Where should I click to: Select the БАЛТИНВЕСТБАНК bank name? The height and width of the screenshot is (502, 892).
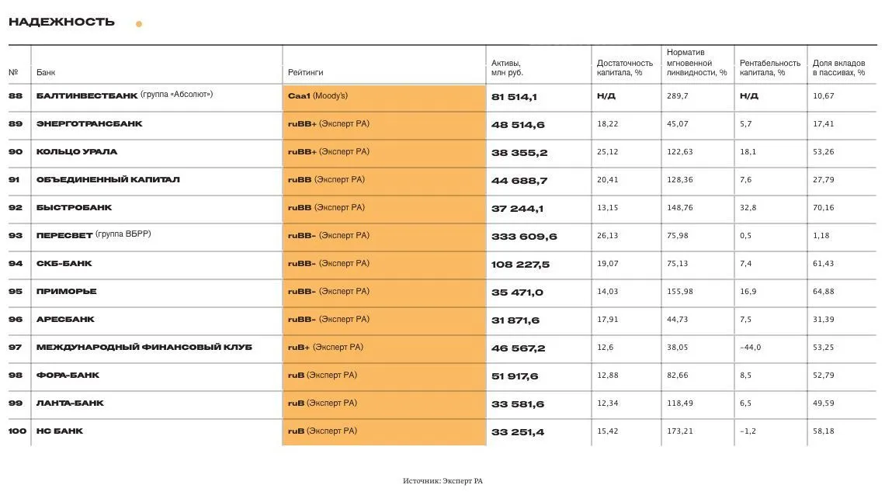(87, 95)
